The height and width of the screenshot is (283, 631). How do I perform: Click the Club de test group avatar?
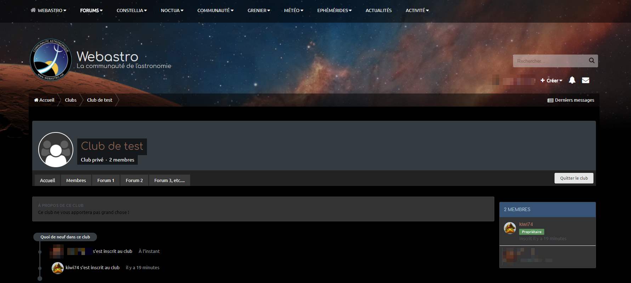pos(56,150)
